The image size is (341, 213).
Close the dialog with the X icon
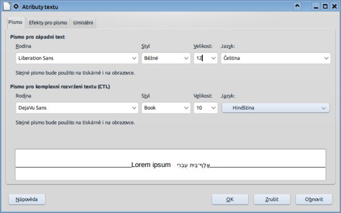pos(335,6)
